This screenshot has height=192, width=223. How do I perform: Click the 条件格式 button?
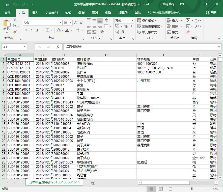point(147,20)
